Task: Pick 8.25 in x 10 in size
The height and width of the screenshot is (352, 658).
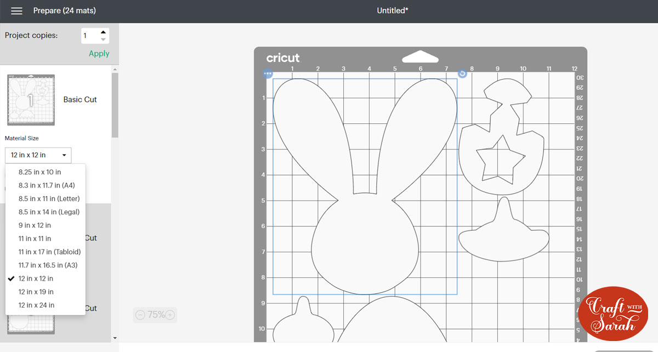Action: click(39, 172)
